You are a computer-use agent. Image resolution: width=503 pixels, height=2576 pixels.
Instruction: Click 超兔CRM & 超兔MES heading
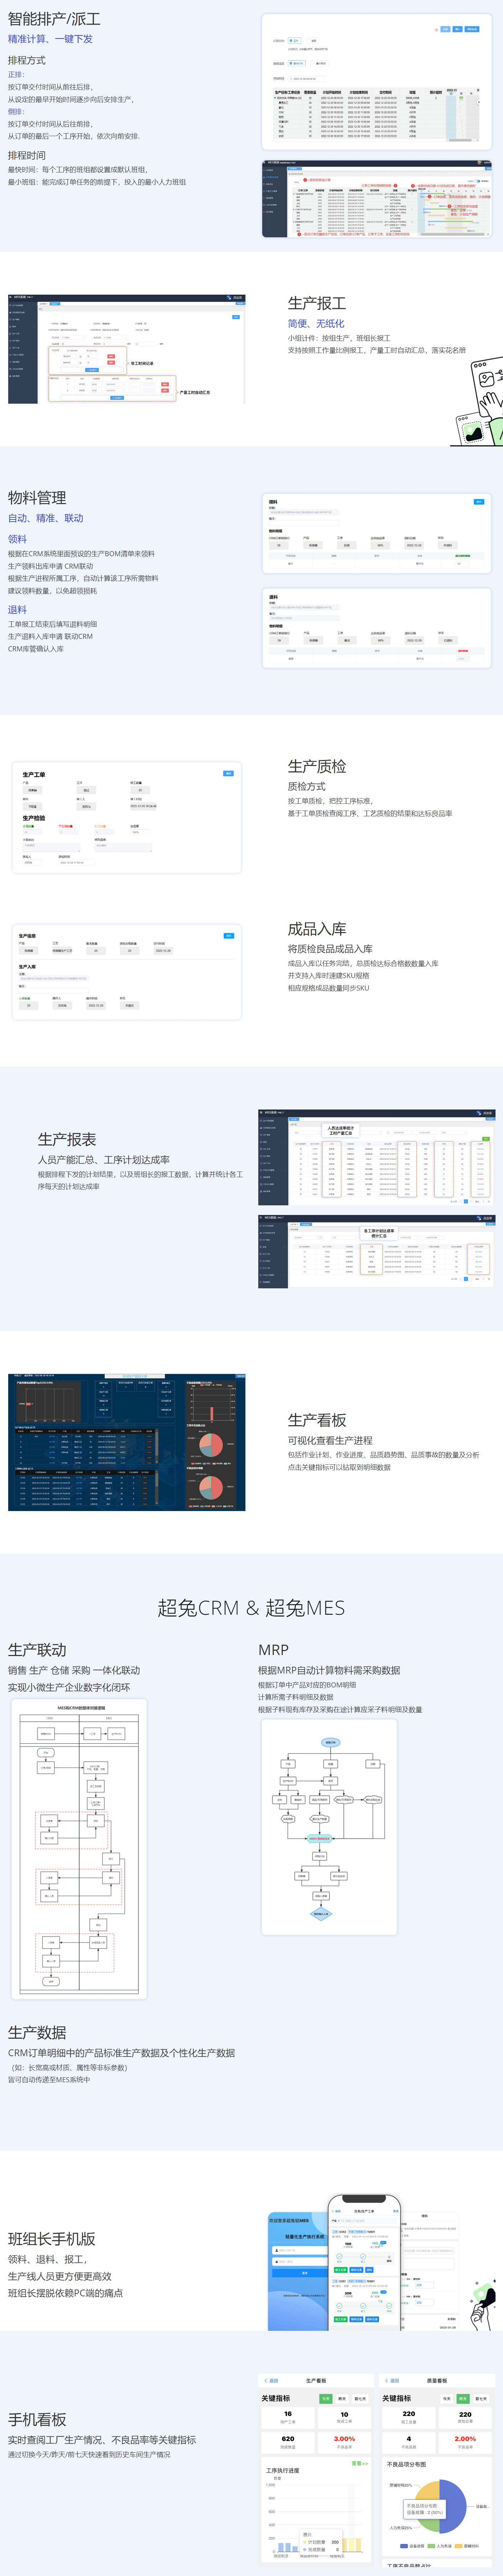click(251, 1608)
